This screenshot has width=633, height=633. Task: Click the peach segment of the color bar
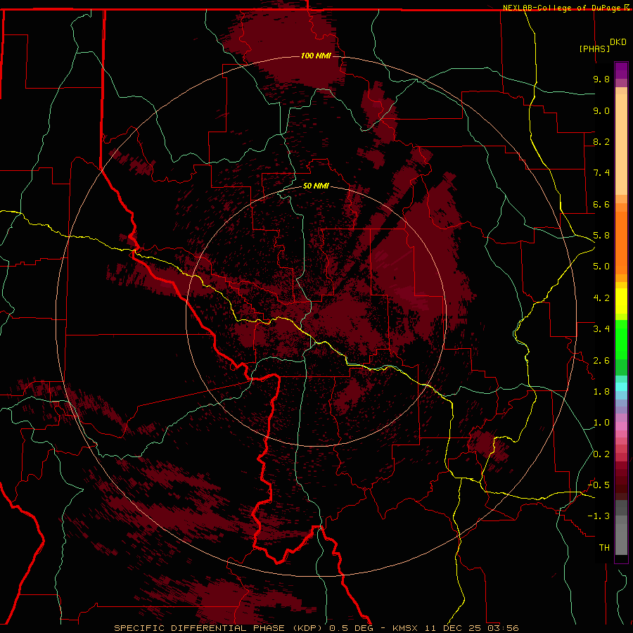coord(621,144)
